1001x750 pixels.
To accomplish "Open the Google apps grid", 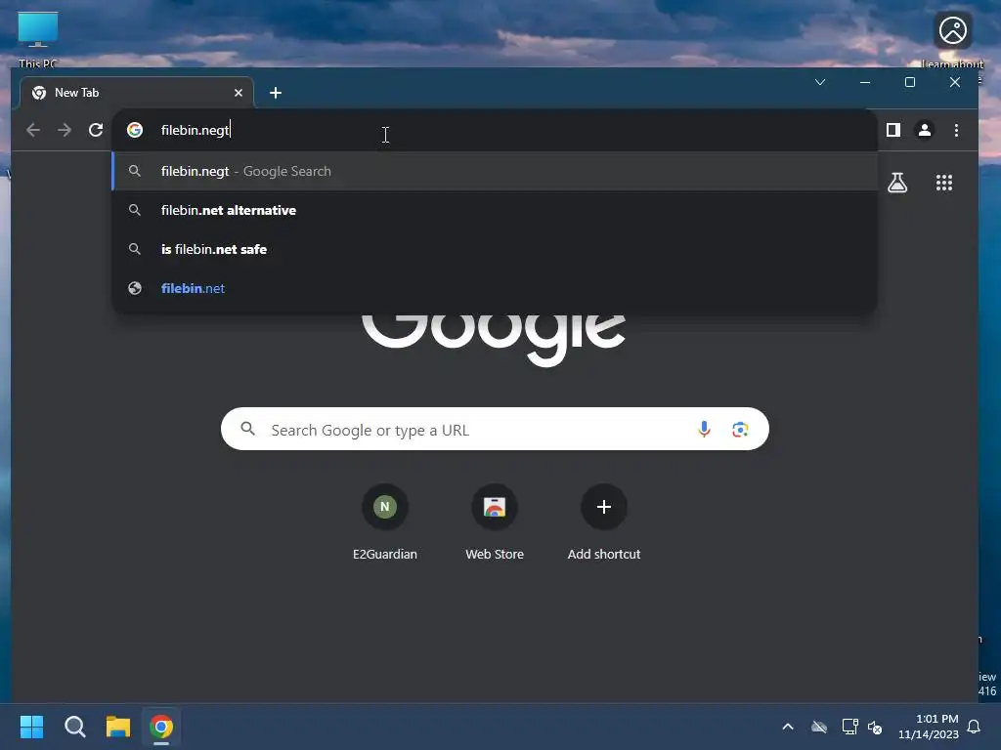I will tap(944, 183).
